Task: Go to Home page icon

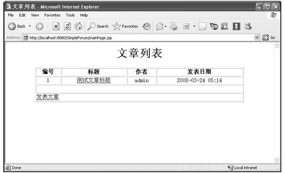Action: (79, 26)
